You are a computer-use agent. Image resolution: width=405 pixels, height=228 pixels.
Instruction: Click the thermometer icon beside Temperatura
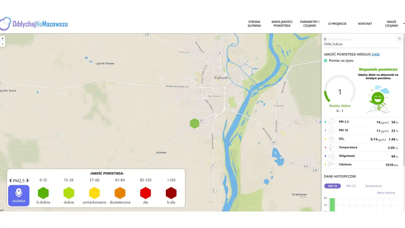332,148
